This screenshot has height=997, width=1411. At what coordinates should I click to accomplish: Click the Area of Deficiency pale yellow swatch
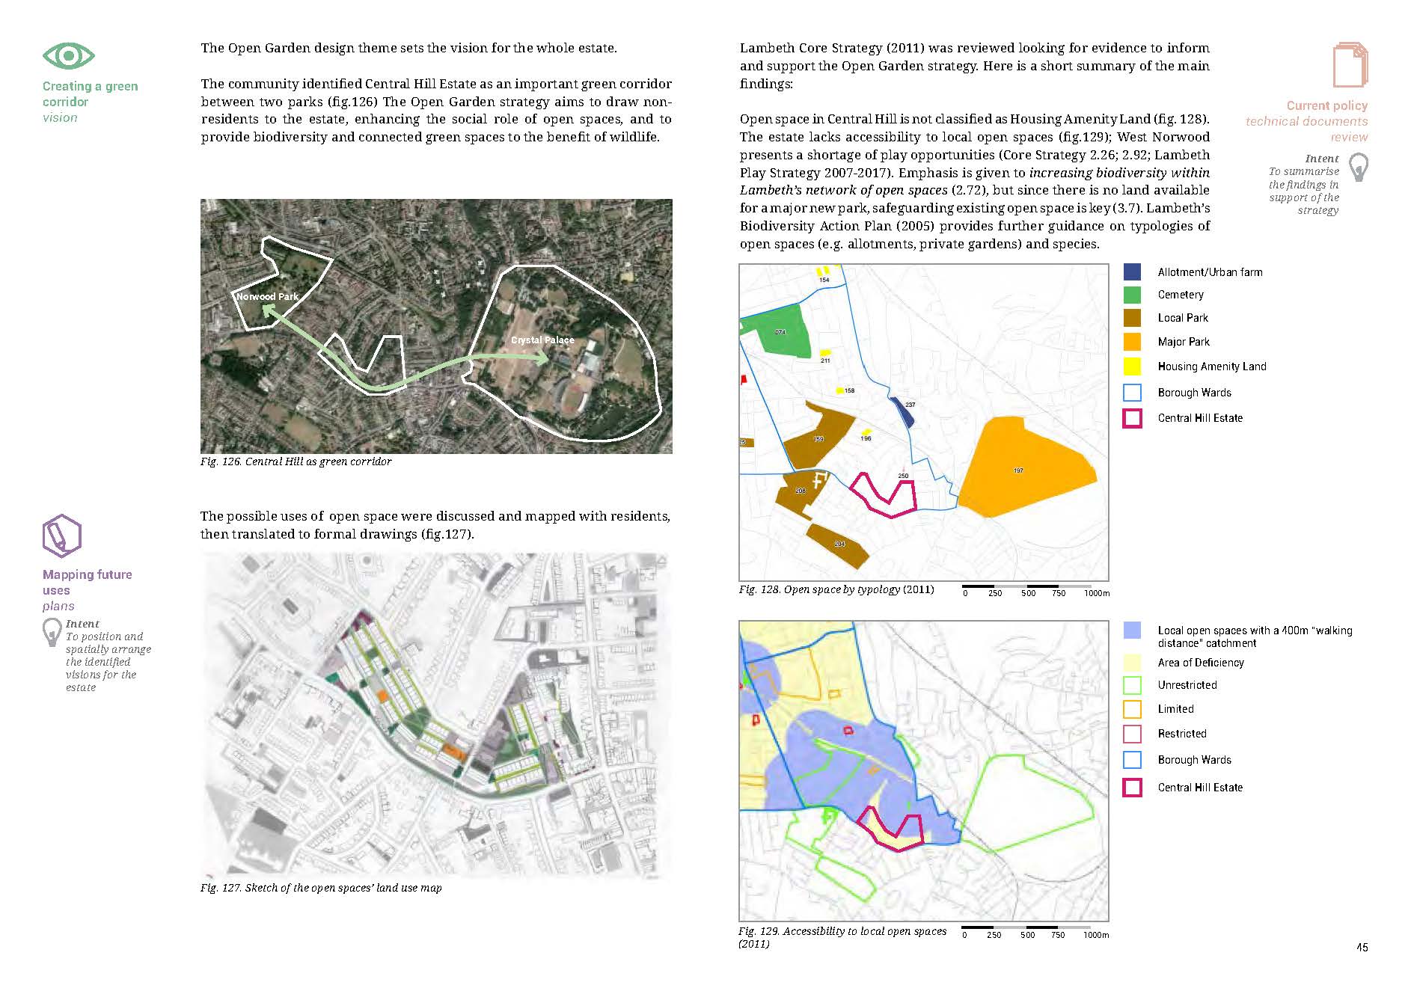[x=1132, y=663]
